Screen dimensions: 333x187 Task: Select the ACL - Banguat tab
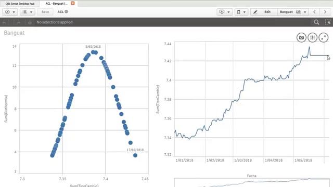(57, 4)
